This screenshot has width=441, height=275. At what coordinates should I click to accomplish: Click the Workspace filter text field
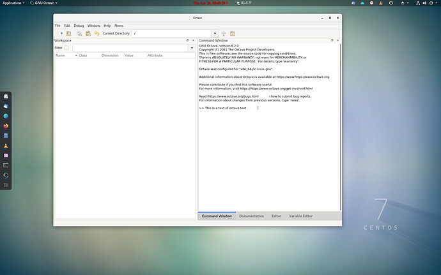pyautogui.click(x=130, y=48)
